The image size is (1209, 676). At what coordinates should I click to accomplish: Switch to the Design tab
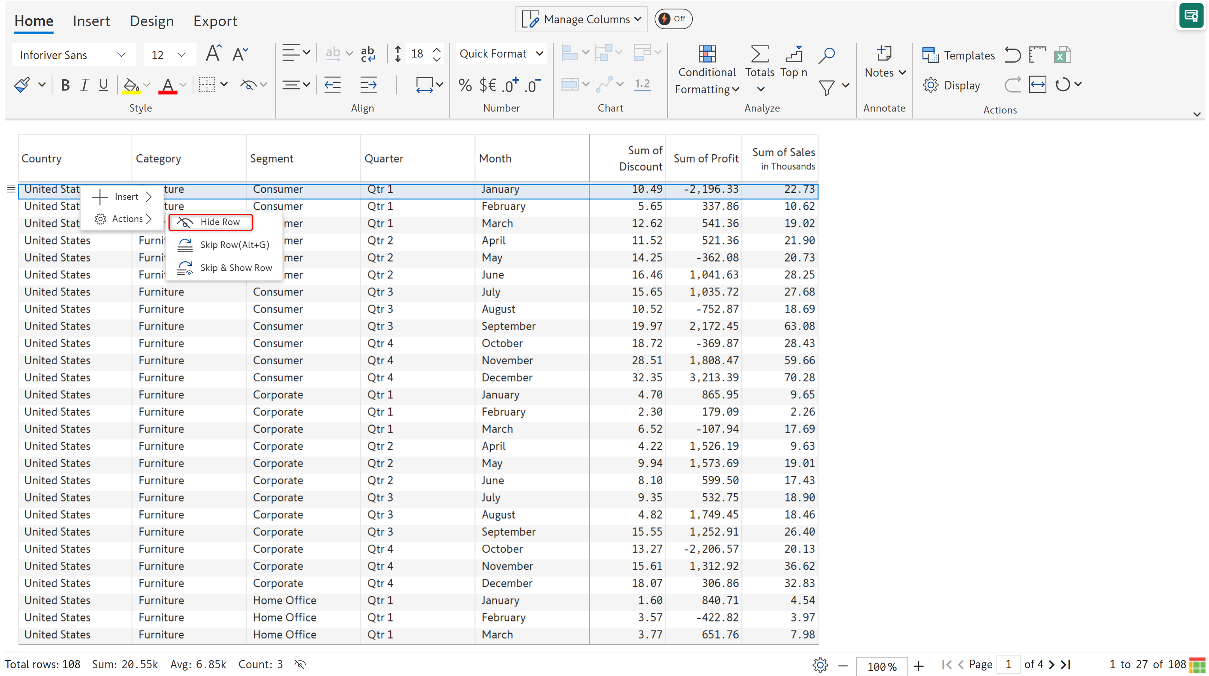[152, 21]
